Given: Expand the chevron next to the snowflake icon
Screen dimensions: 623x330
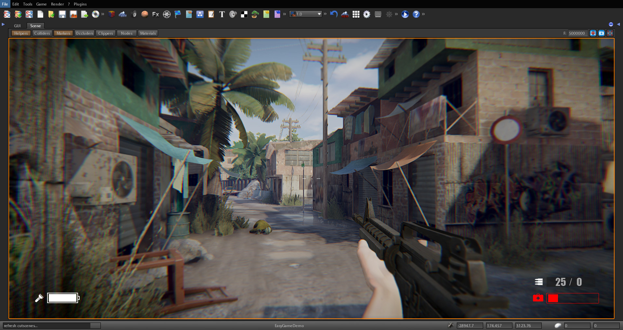Looking at the screenshot, I should tap(397, 14).
